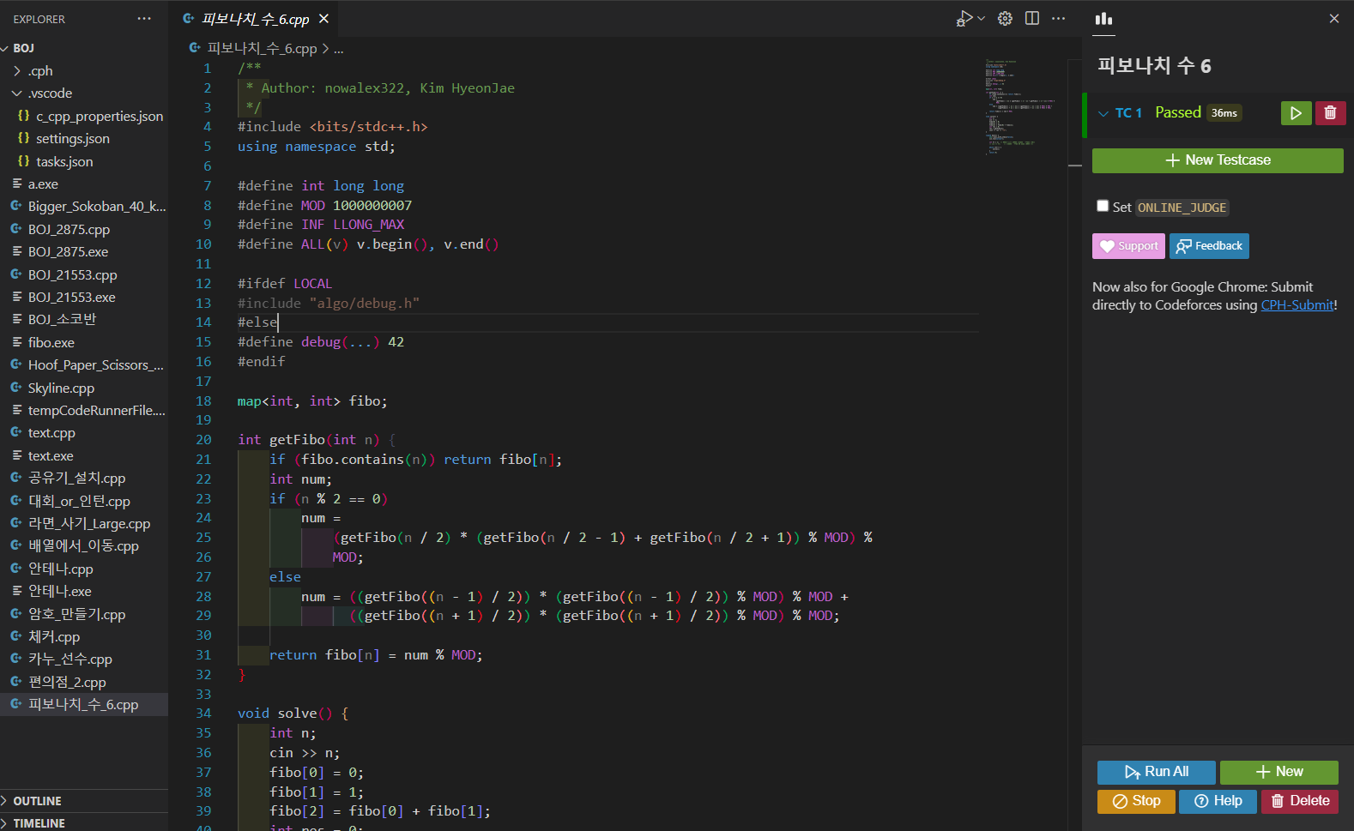Enable the Set ONLINE_JUDGE checkbox
The height and width of the screenshot is (831, 1354).
(x=1103, y=206)
